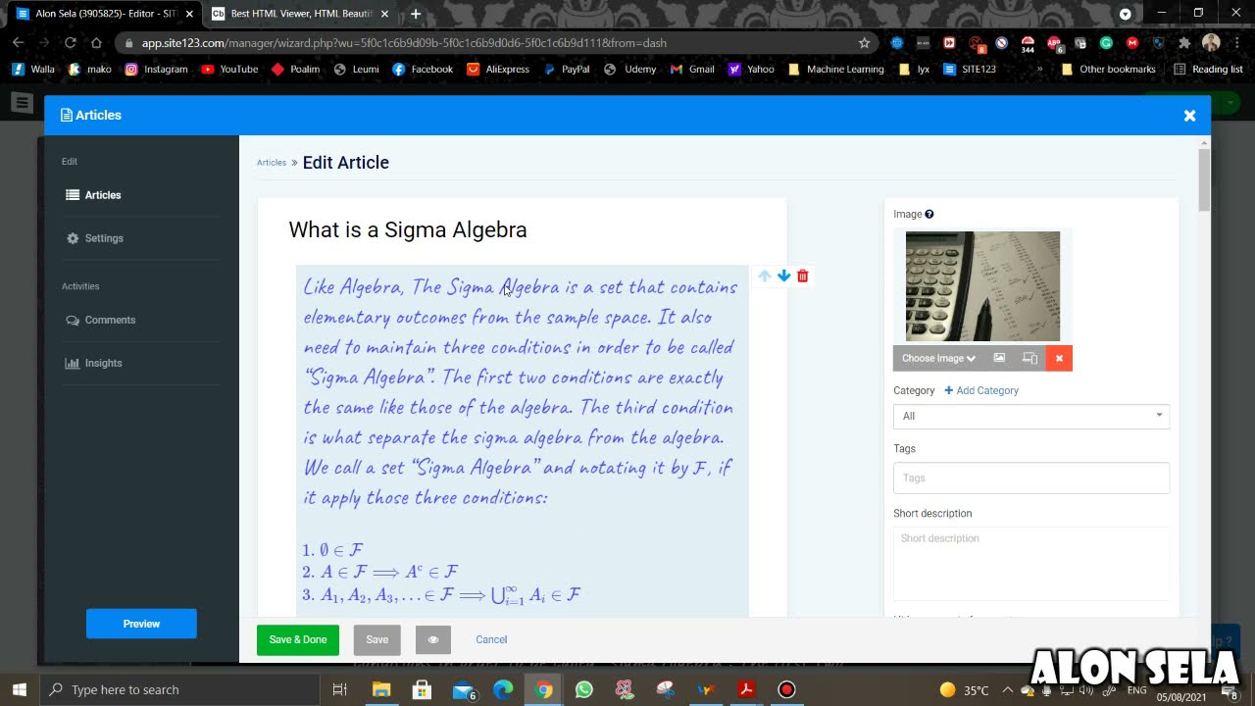
Task: Open the Chrome extensions puzzle icon
Action: pos(1184,43)
